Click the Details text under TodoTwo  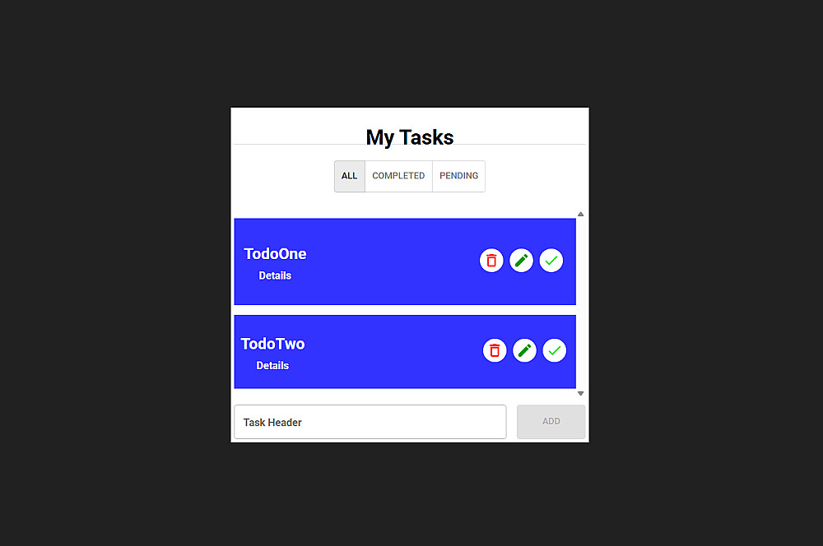click(272, 366)
